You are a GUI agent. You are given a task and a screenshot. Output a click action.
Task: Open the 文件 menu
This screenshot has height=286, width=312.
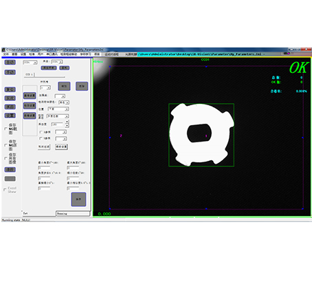(6, 54)
